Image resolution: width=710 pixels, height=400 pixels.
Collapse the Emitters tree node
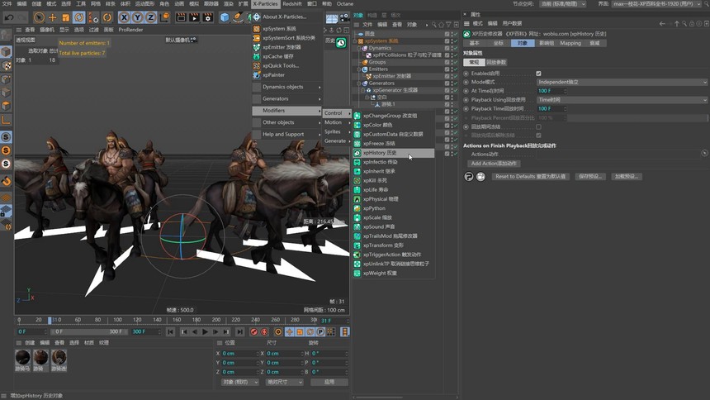(x=359, y=69)
